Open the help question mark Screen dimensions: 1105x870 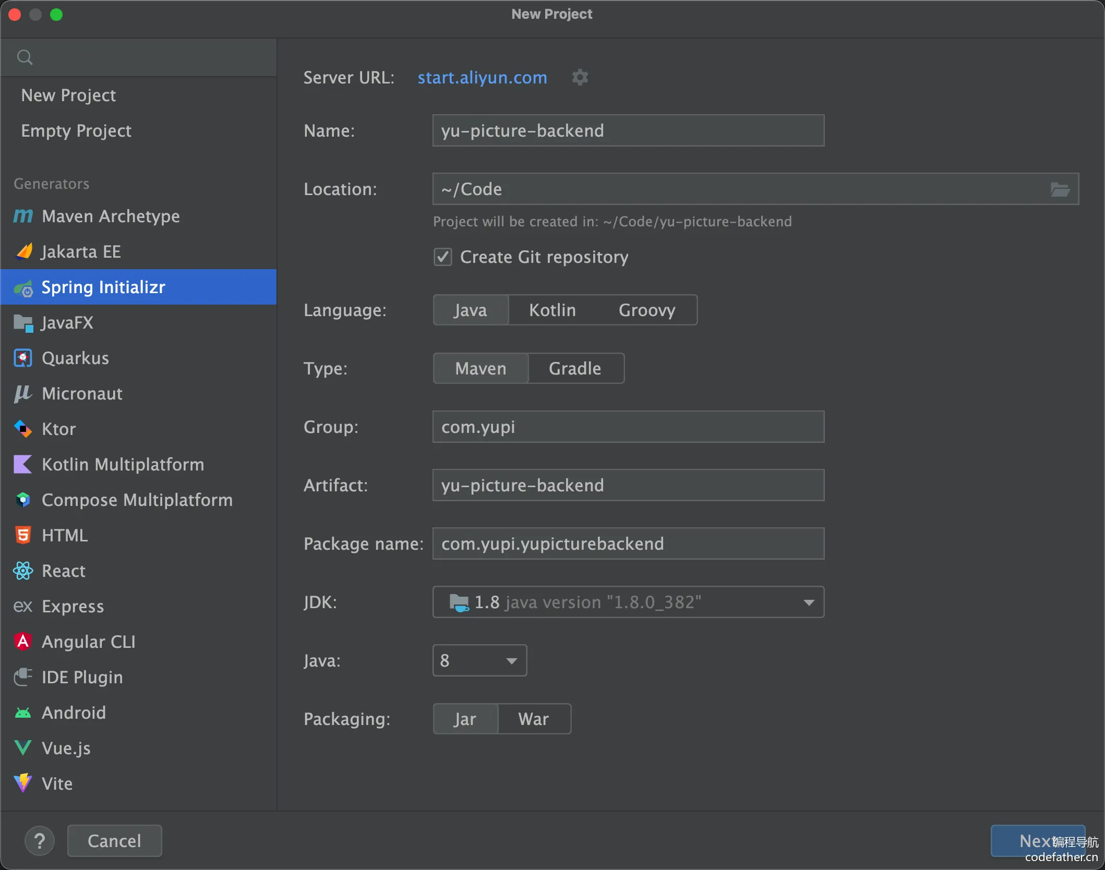click(x=40, y=841)
